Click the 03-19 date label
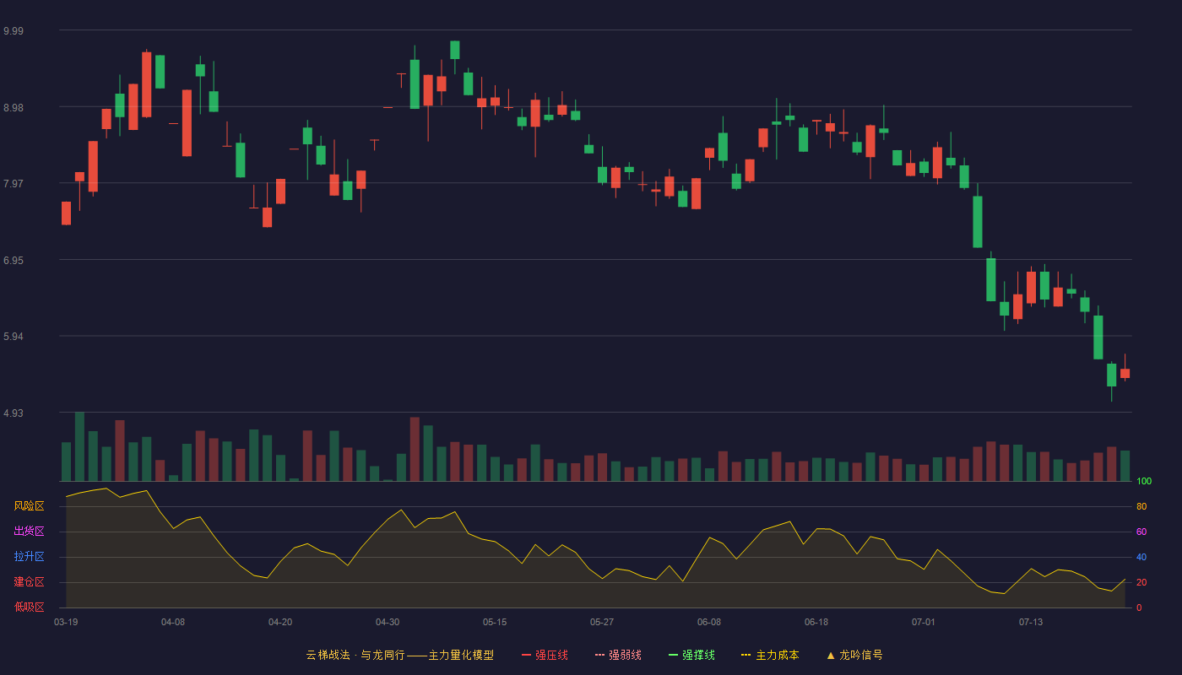This screenshot has height=675, width=1182. (x=66, y=622)
